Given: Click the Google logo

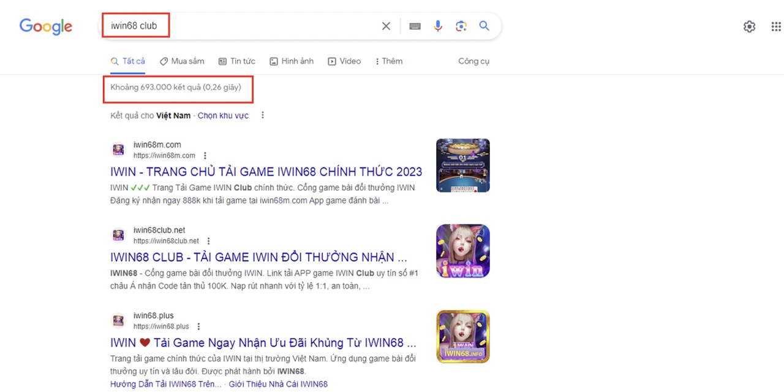Looking at the screenshot, I should click(46, 26).
